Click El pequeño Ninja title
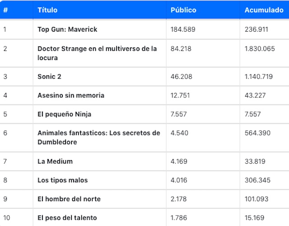 [64, 114]
